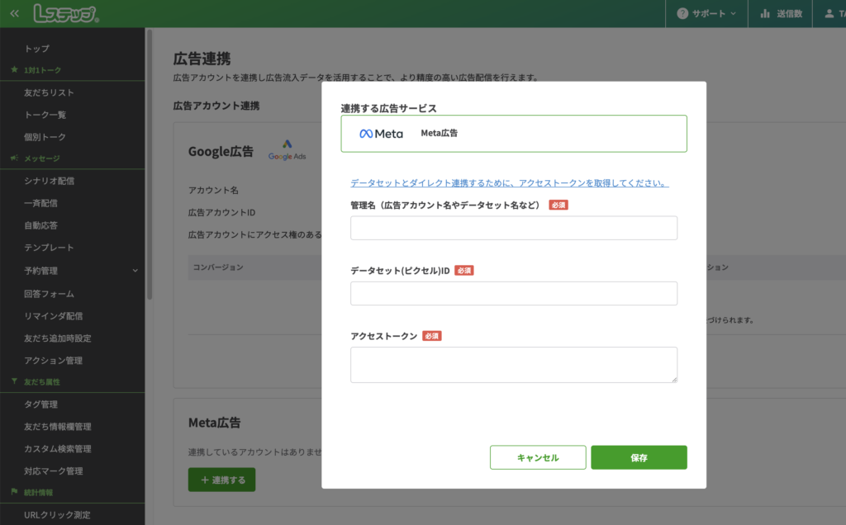The height and width of the screenshot is (525, 846).
Task: Click the sidebar vertical scrollbar
Action: click(149, 165)
